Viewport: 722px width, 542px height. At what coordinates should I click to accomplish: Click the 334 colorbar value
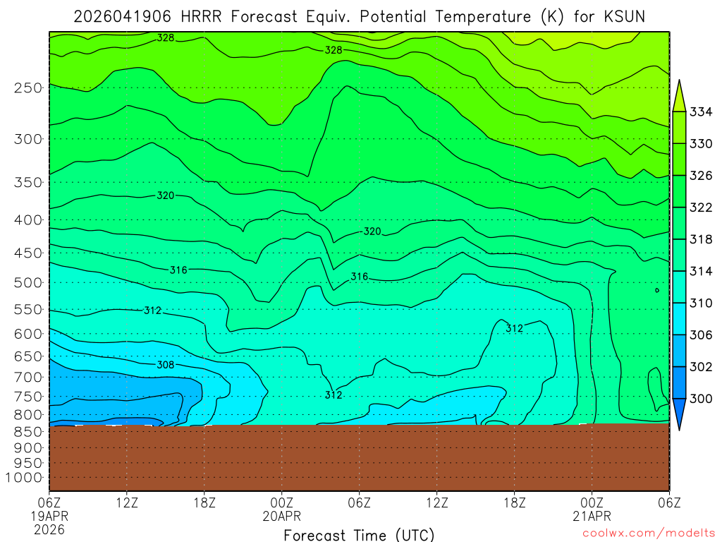pos(701,112)
